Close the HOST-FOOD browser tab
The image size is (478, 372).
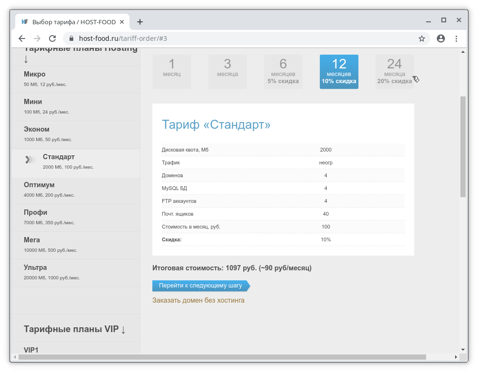pos(123,22)
